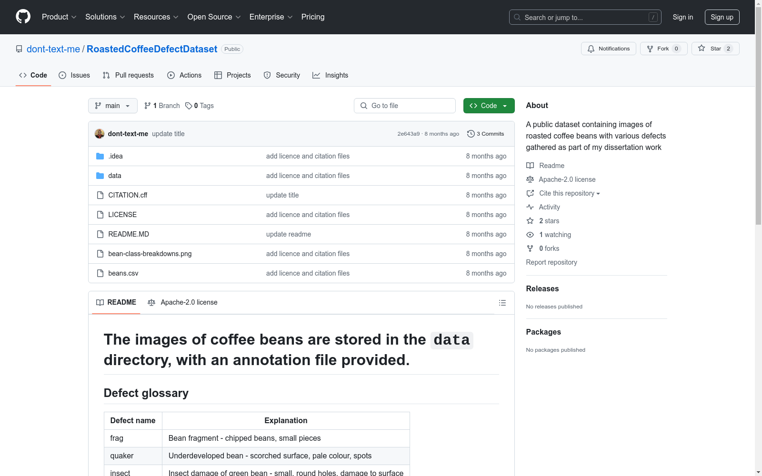View the 0 forks link
Viewport: 762px width, 476px height.
click(x=543, y=248)
